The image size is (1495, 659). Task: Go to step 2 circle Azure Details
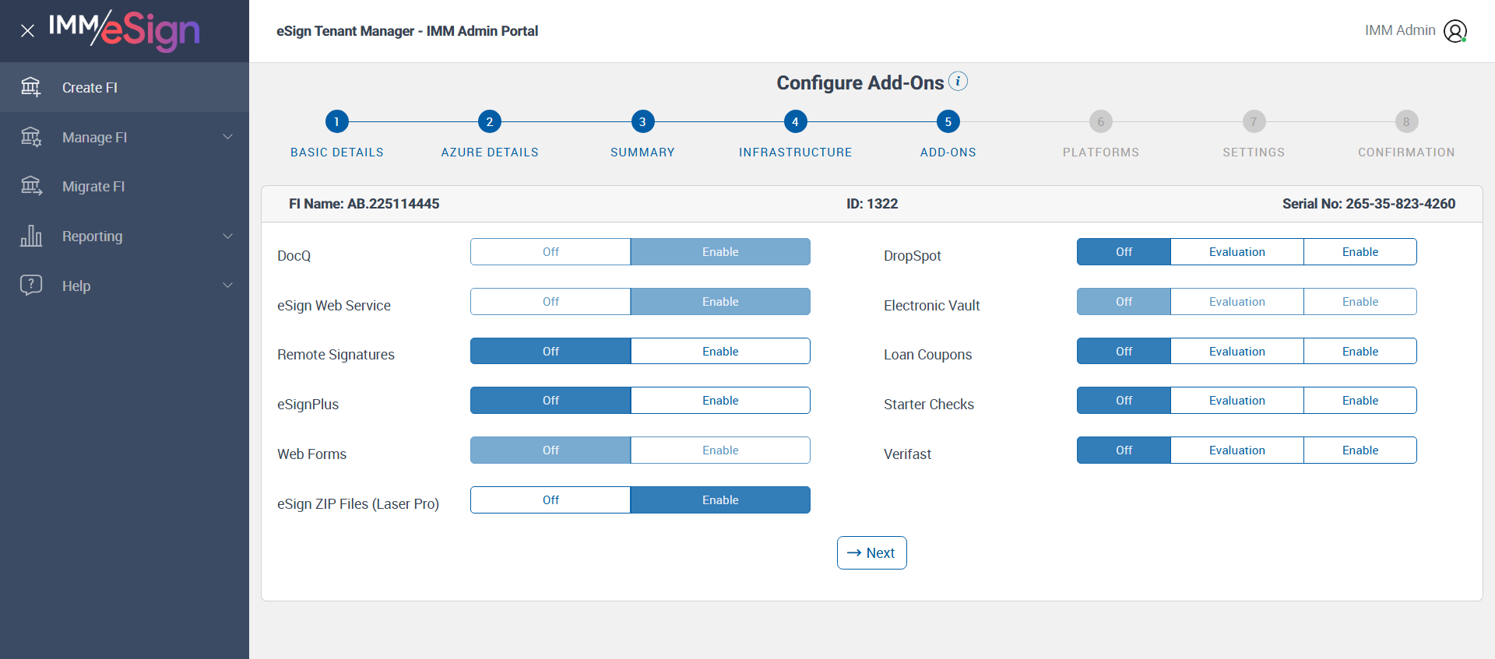pos(490,121)
